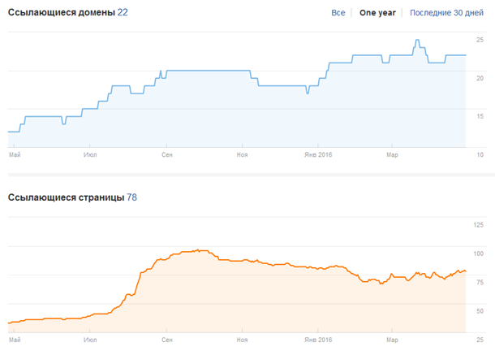Click 'Сен' label on the domains chart

click(167, 154)
